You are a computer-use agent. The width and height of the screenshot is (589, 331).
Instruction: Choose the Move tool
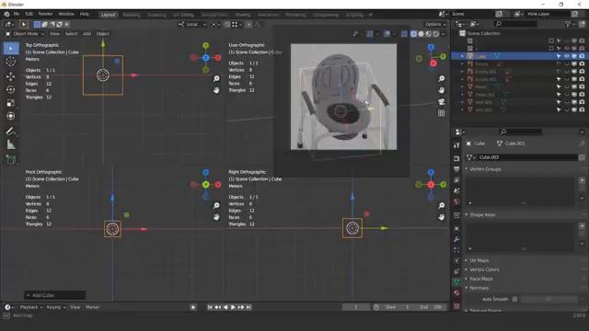coord(11,76)
